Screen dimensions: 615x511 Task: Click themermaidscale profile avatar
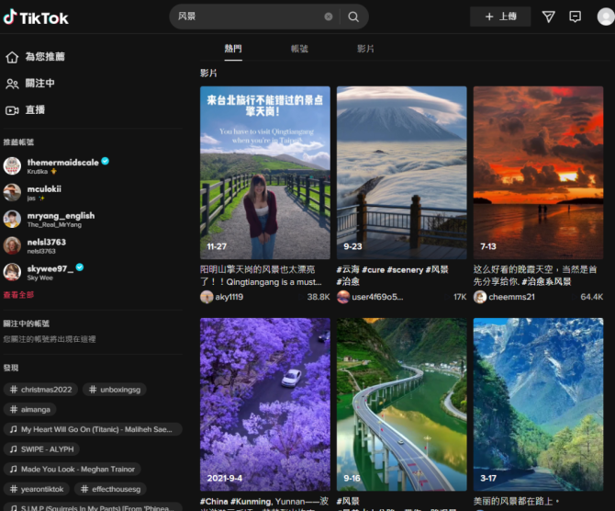pos(12,165)
